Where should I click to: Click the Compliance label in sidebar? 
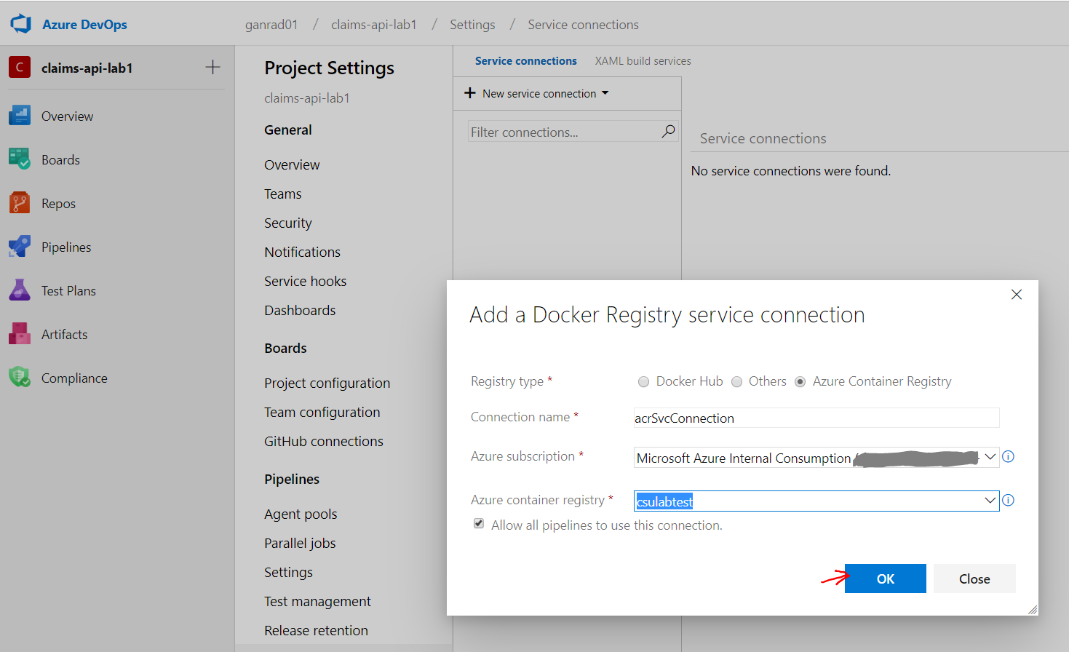click(x=74, y=378)
